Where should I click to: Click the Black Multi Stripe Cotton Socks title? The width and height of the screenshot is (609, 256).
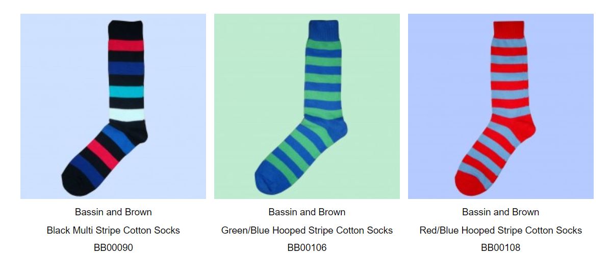pyautogui.click(x=113, y=231)
